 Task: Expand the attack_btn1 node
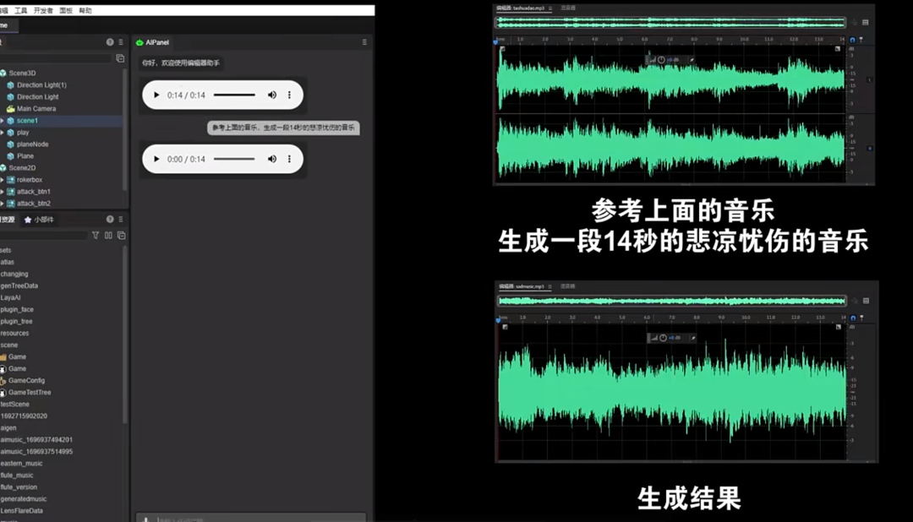click(3, 192)
